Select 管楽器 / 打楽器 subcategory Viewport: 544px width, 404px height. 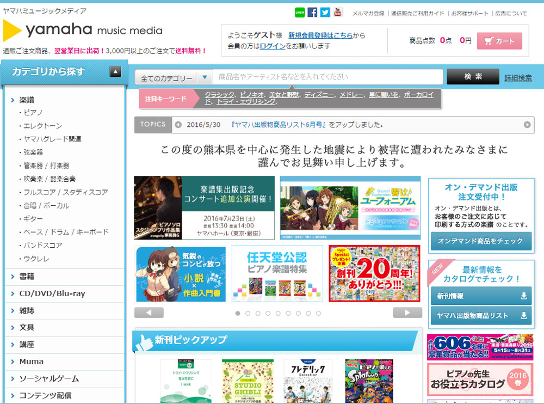pos(46,166)
